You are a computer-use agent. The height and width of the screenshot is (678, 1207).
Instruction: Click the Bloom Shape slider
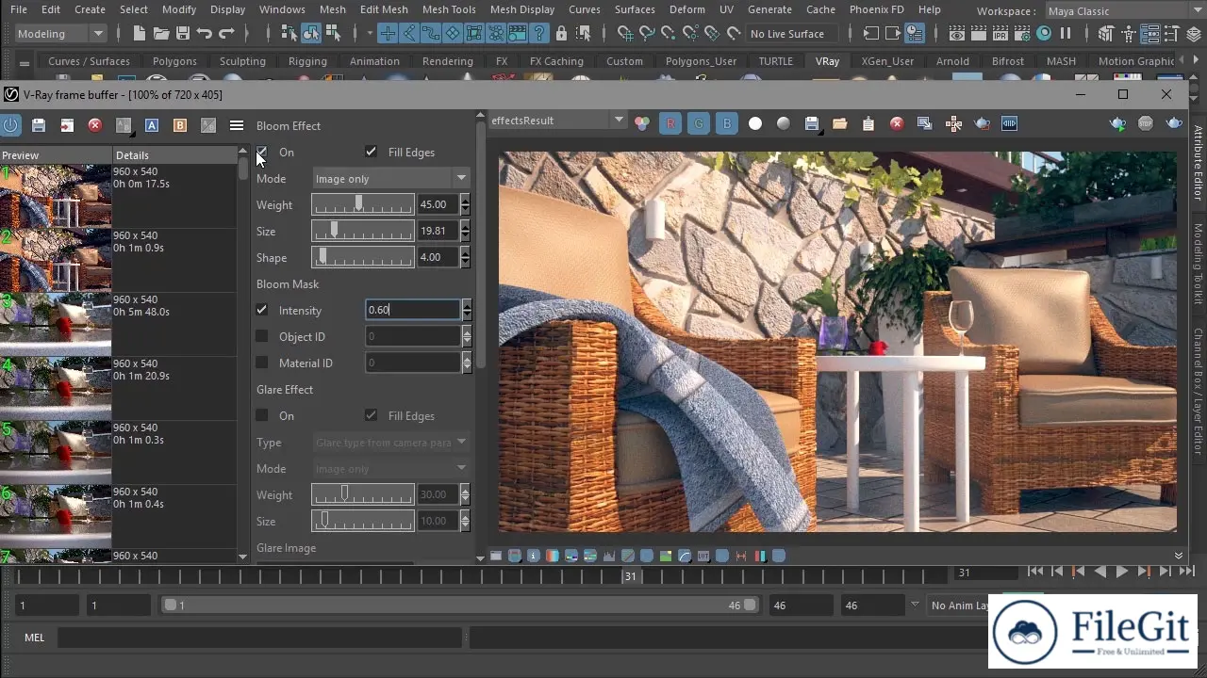(363, 257)
